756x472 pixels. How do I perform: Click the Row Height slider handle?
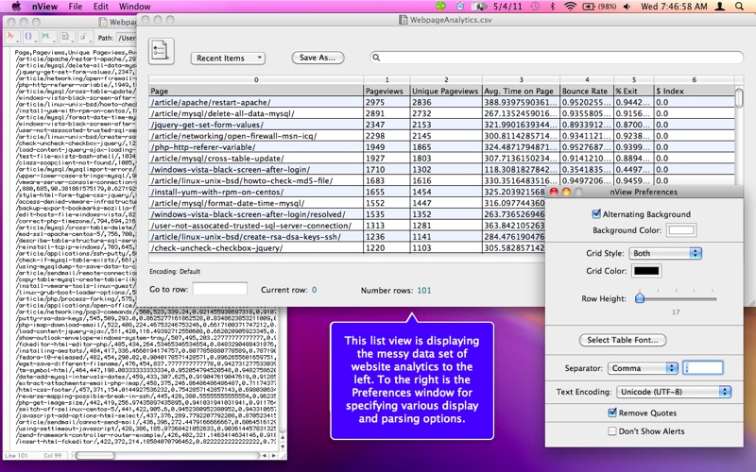tap(640, 297)
